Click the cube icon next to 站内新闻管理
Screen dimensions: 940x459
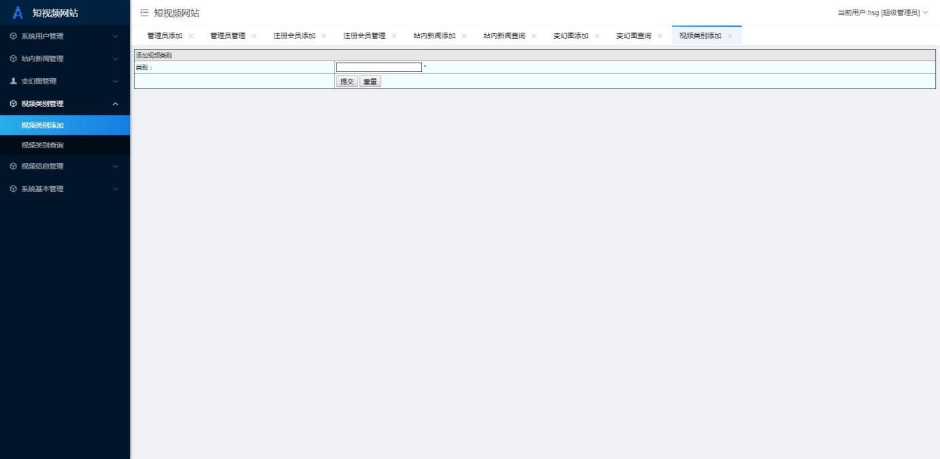tap(14, 58)
